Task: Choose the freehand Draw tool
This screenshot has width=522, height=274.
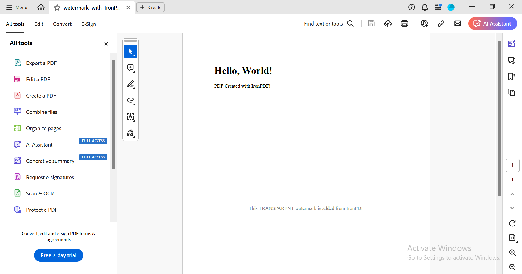Action: tap(130, 100)
